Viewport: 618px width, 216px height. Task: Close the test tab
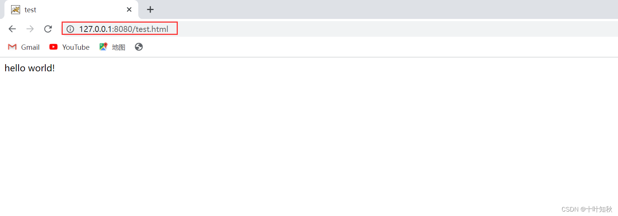[x=129, y=10]
